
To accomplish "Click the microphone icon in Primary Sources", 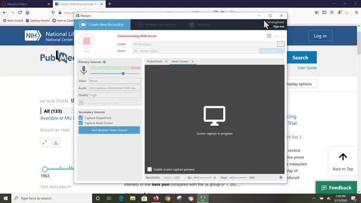I will (x=83, y=71).
